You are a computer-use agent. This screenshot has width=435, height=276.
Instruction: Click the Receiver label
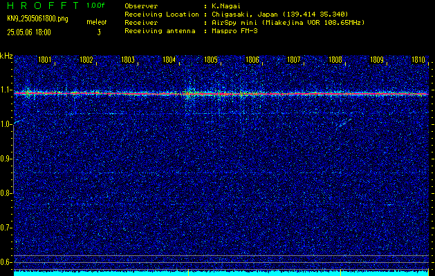pyautogui.click(x=141, y=22)
